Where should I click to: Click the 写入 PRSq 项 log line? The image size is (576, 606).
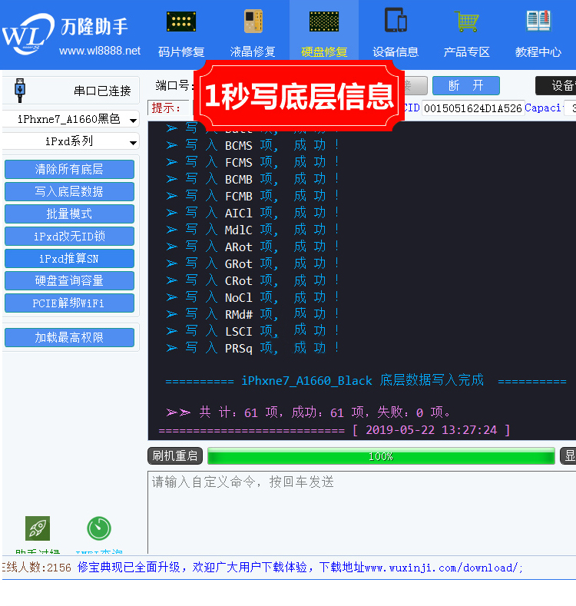point(253,348)
